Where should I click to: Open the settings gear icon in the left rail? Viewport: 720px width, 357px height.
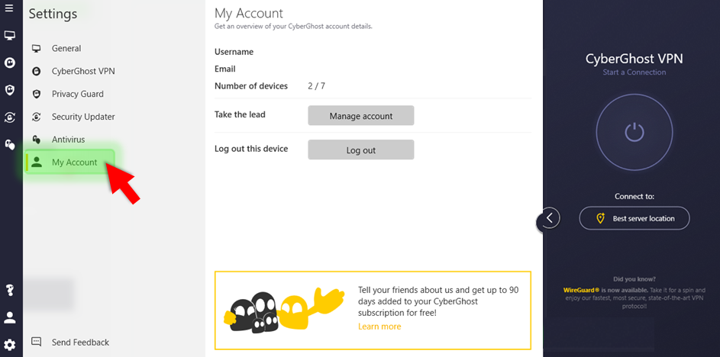tap(10, 345)
